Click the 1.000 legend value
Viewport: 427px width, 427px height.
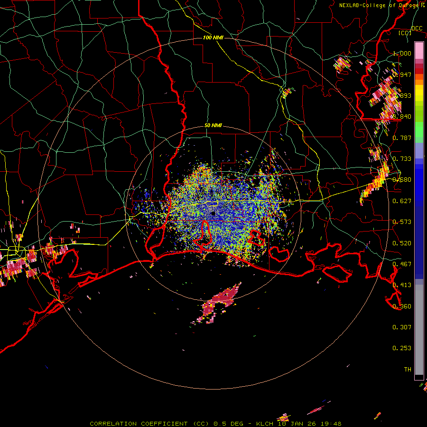(402, 53)
